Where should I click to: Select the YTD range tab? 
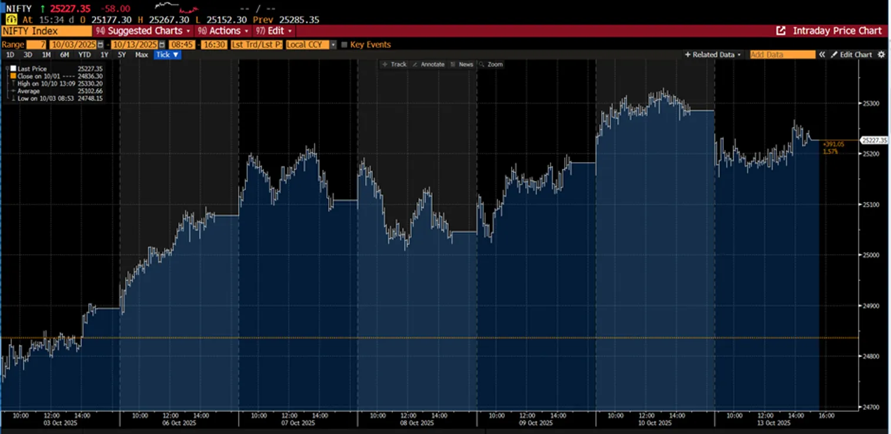tap(85, 55)
